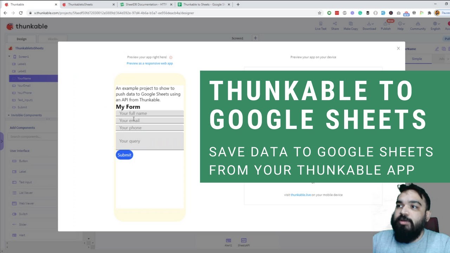The height and width of the screenshot is (253, 450).
Task: Click the Buffer stack extension icon
Action: pos(368,13)
